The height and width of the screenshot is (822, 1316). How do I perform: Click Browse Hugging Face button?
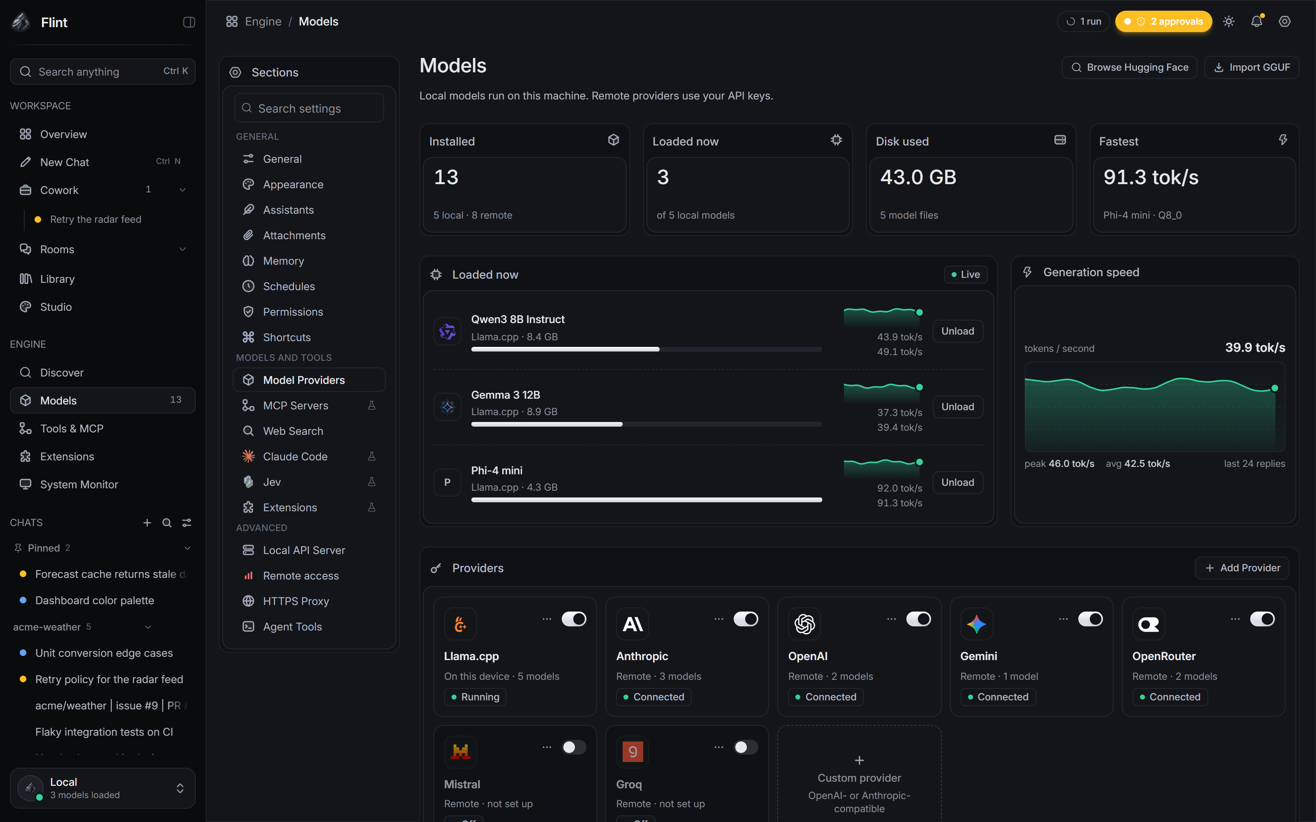click(1129, 67)
